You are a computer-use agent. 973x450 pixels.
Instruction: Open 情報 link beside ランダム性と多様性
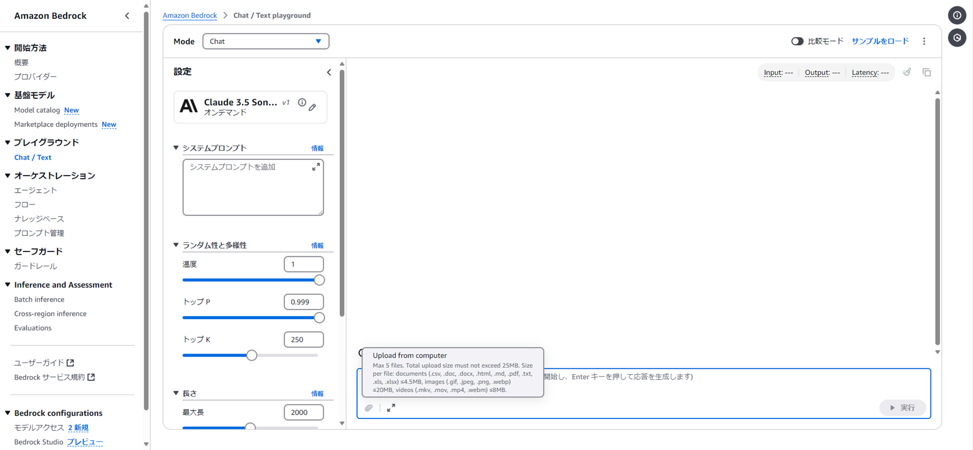coord(317,246)
